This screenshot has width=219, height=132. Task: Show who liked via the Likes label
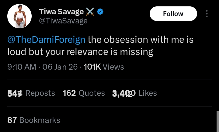coord(148,93)
